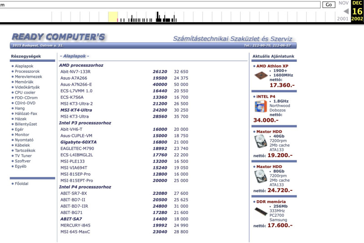Click iNTEL P4 offer title
Screen dimensions: 364x243
pyautogui.click(x=266, y=97)
